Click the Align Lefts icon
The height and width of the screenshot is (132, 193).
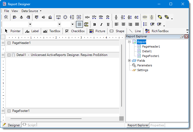pyautogui.click(x=15, y=17)
